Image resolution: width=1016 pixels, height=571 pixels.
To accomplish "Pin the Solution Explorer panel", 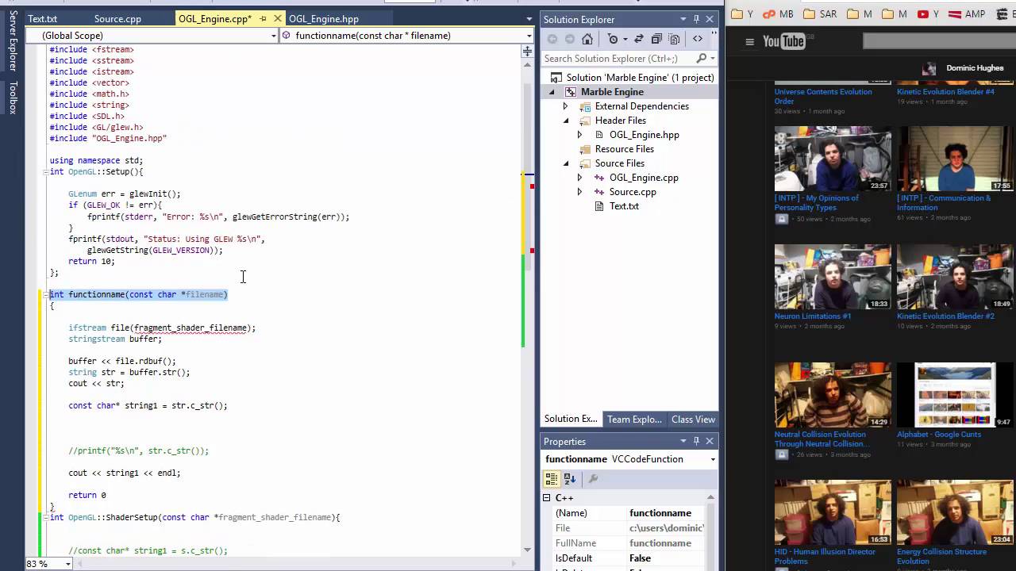I will [696, 19].
